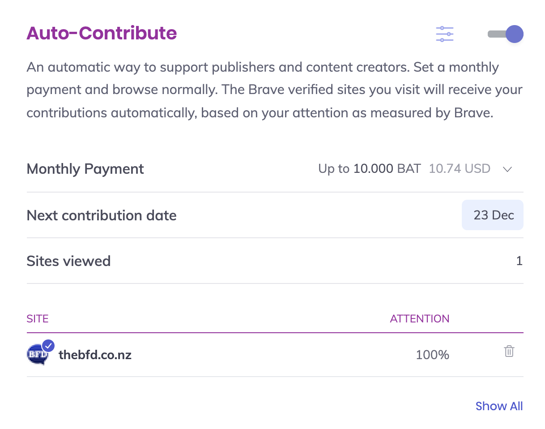Click the thebfd.co.nz site favicon
545x429 pixels.
click(x=37, y=356)
